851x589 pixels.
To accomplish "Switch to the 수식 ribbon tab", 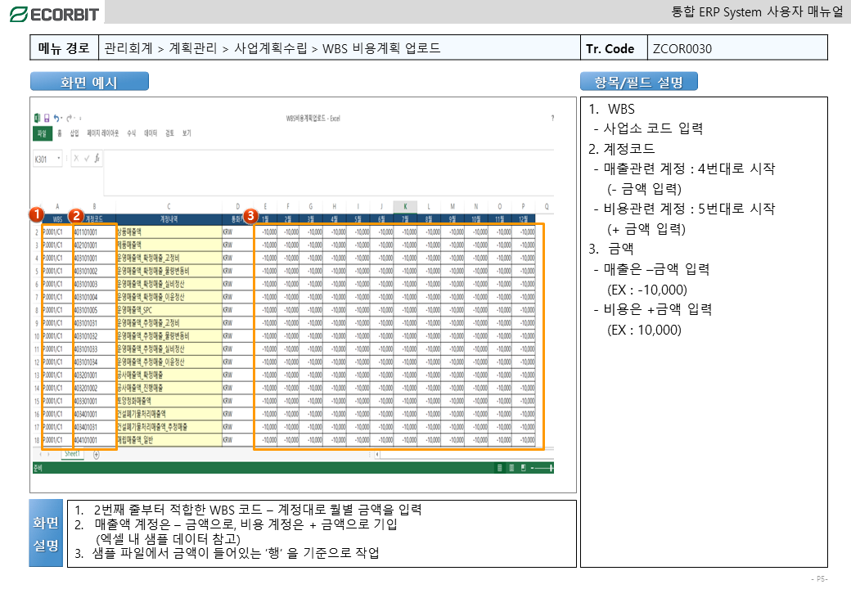I will (132, 133).
